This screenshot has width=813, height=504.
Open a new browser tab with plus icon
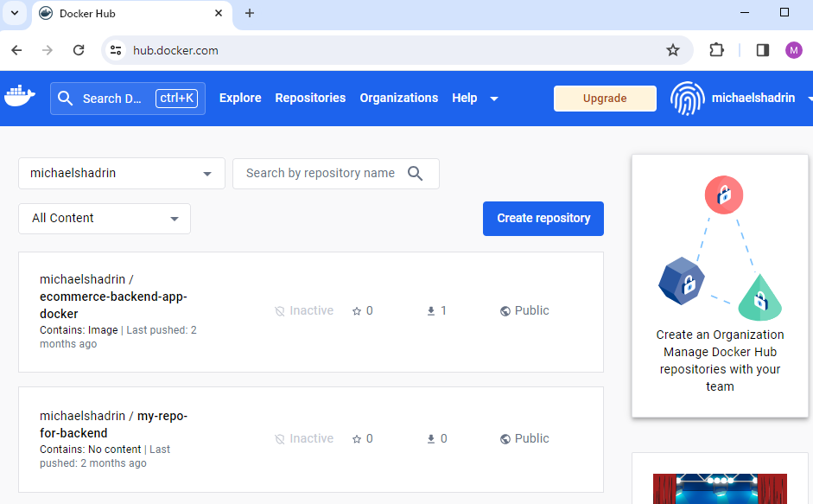tap(250, 14)
